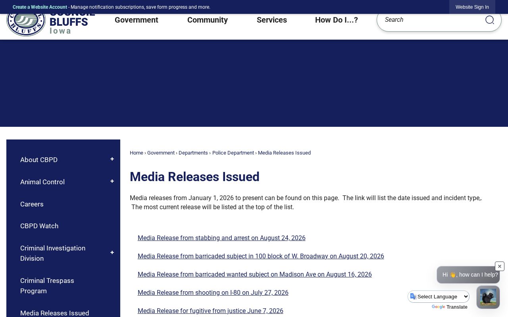Open the Community menu

[x=208, y=20]
